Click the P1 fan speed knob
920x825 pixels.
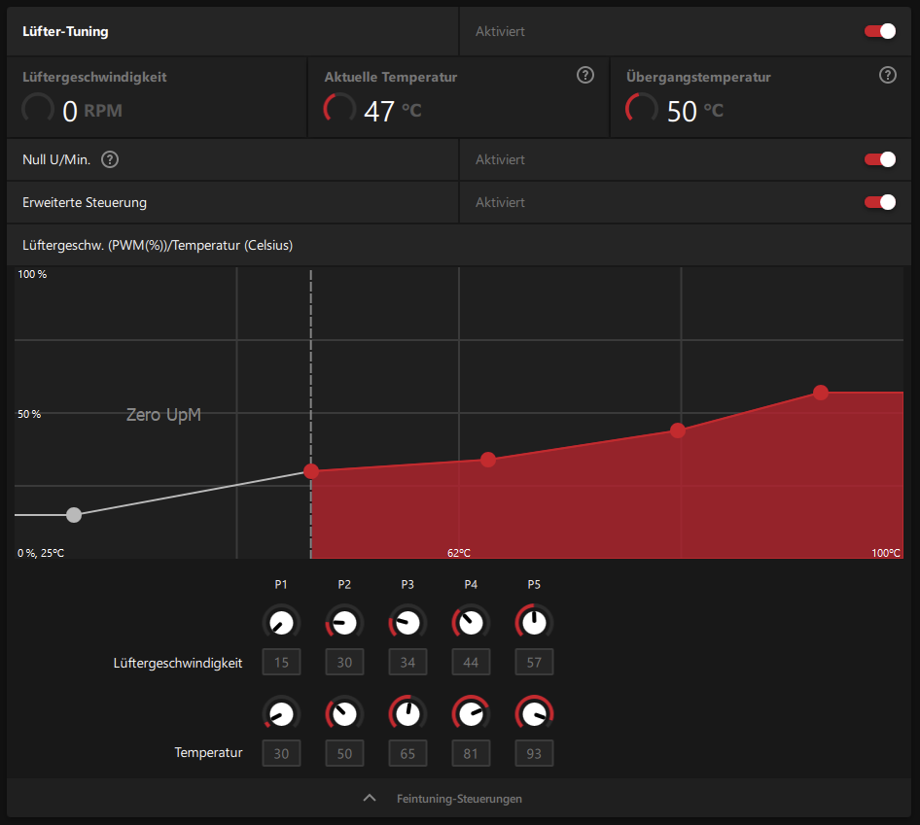pyautogui.click(x=281, y=623)
